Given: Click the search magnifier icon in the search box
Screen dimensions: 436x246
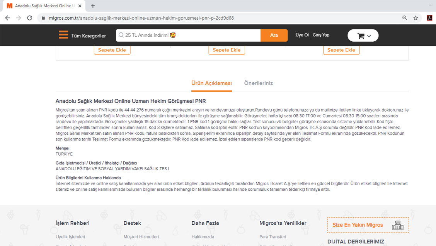Looking at the screenshot, I should click(x=121, y=35).
